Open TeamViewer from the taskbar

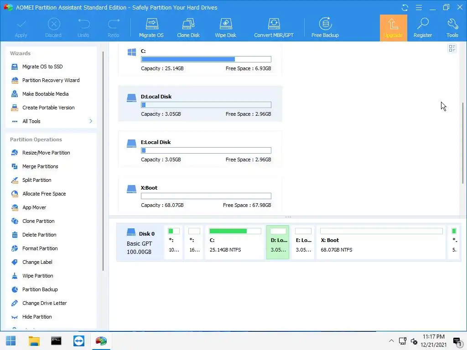[x=78, y=341]
